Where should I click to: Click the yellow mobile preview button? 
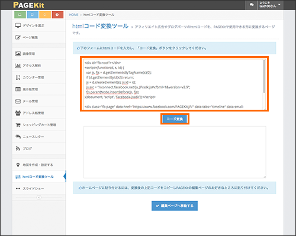45,15
